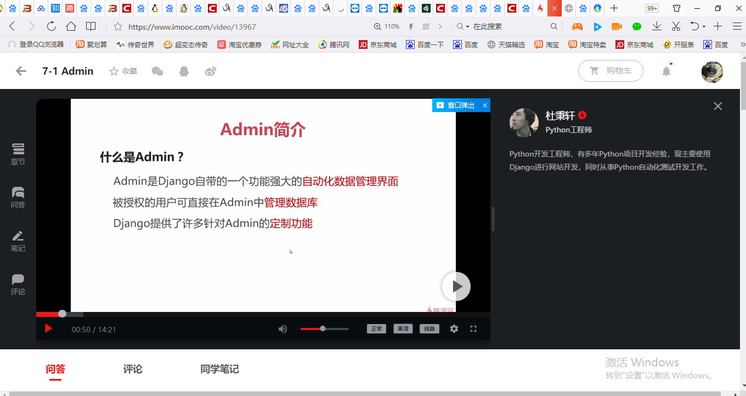The width and height of the screenshot is (746, 396).
Task: Open the blue play-arrow video toolbar icon
Action: tap(597, 26)
